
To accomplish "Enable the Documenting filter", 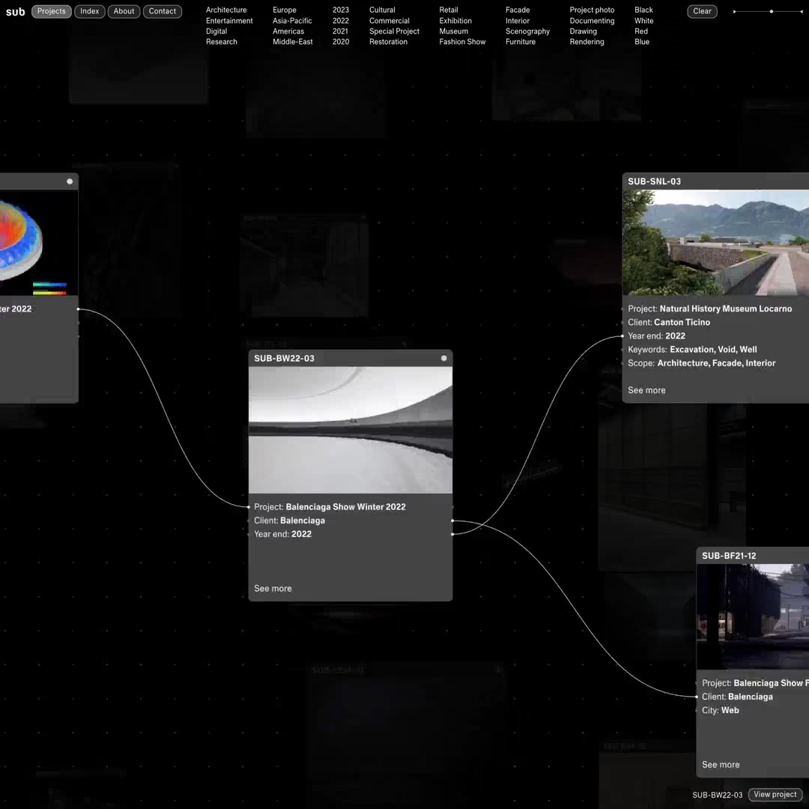I will tap(593, 21).
